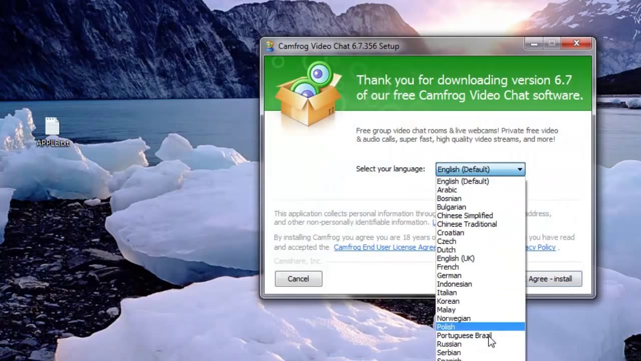Open the Camfrog End User License Agreement link
The width and height of the screenshot is (641, 361).
click(x=385, y=247)
